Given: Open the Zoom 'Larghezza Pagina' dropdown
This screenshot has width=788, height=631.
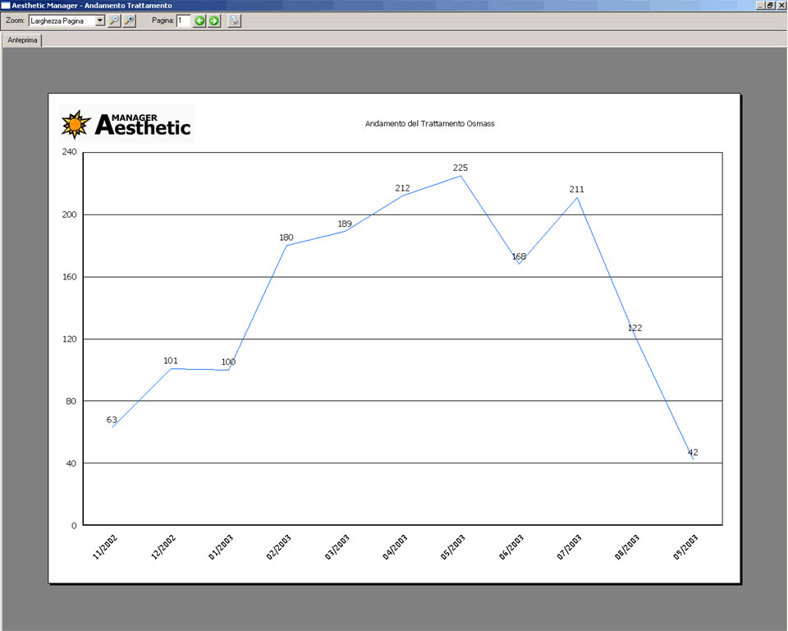Looking at the screenshot, I should click(100, 21).
